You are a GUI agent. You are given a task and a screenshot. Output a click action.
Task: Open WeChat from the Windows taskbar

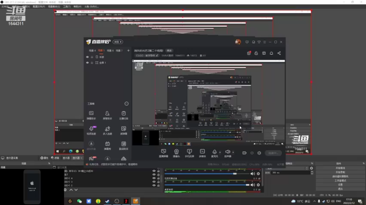(x=79, y=201)
